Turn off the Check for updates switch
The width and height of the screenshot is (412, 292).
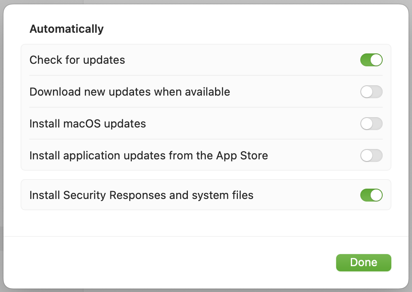click(371, 60)
